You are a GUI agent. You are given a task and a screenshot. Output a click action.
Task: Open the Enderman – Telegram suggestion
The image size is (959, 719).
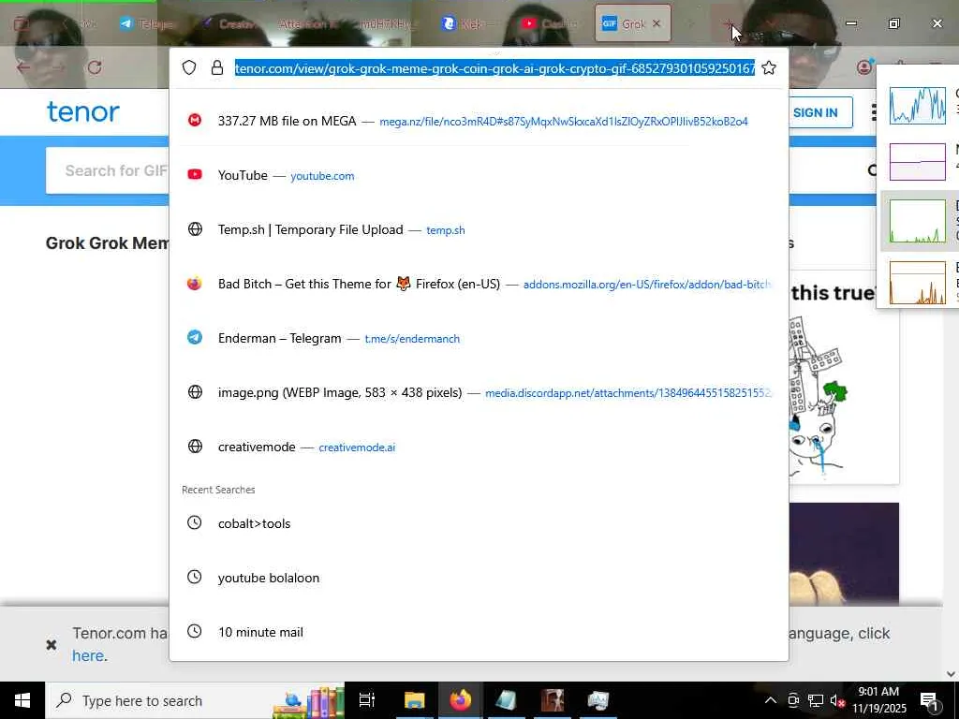pyautogui.click(x=479, y=338)
